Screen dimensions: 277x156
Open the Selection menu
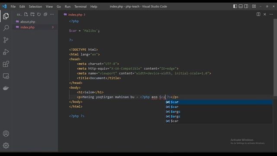click(x=35, y=6)
